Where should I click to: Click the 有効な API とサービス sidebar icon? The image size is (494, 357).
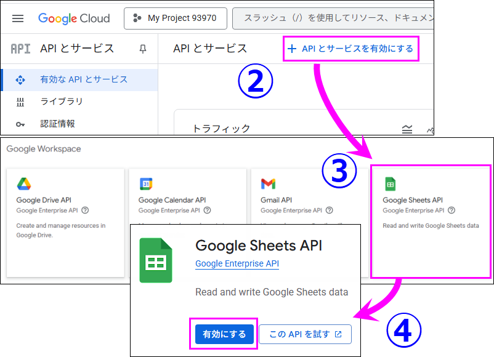20,80
